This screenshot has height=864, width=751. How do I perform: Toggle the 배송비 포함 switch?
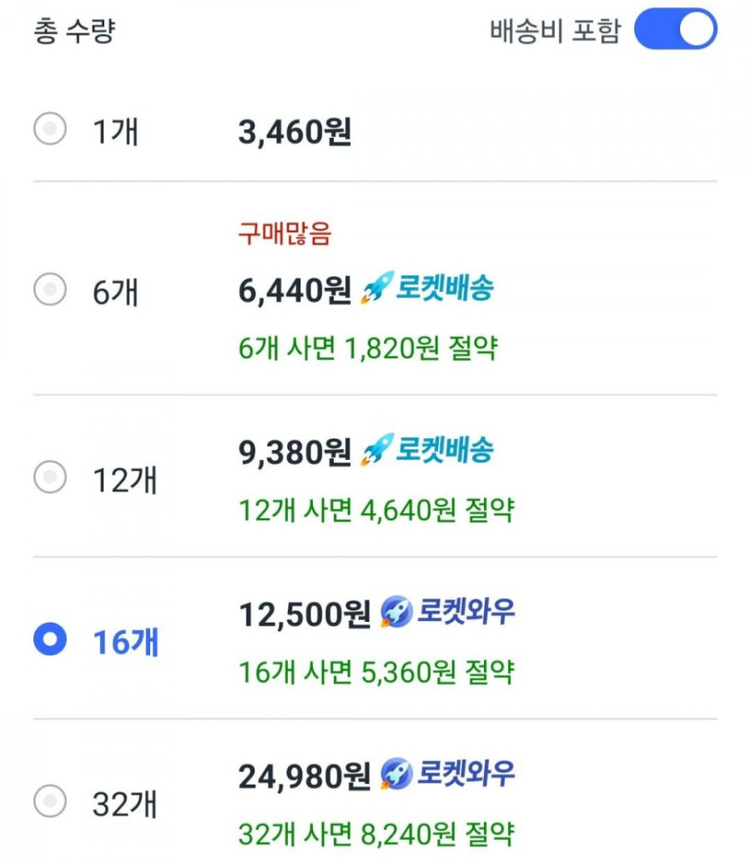(x=675, y=31)
